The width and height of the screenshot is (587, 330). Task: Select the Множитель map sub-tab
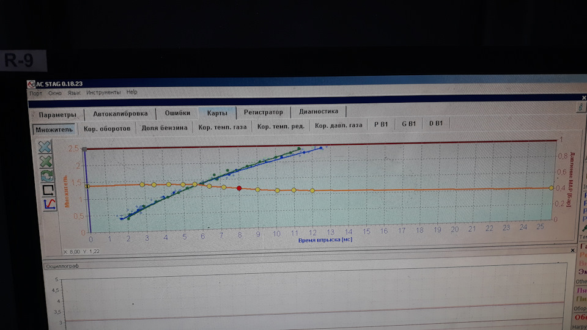(x=54, y=130)
